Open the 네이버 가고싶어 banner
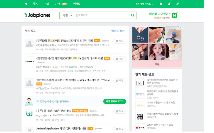This screenshot has width=214, height=133. (164, 15)
